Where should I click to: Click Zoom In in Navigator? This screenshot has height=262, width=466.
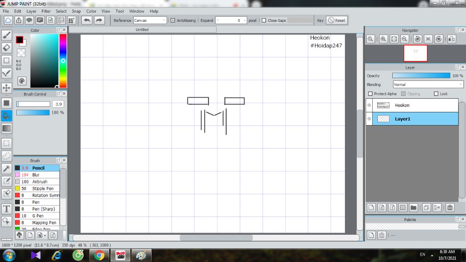coord(383,39)
